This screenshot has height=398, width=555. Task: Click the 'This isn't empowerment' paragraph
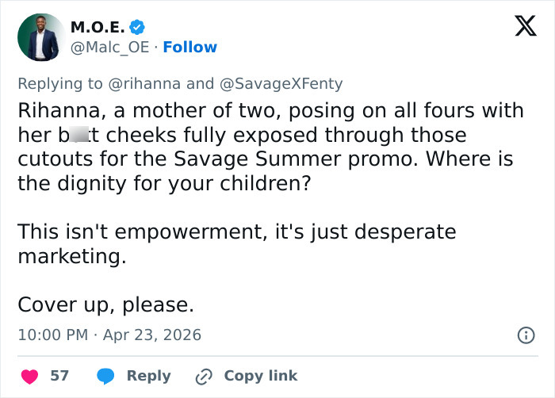tap(236, 244)
